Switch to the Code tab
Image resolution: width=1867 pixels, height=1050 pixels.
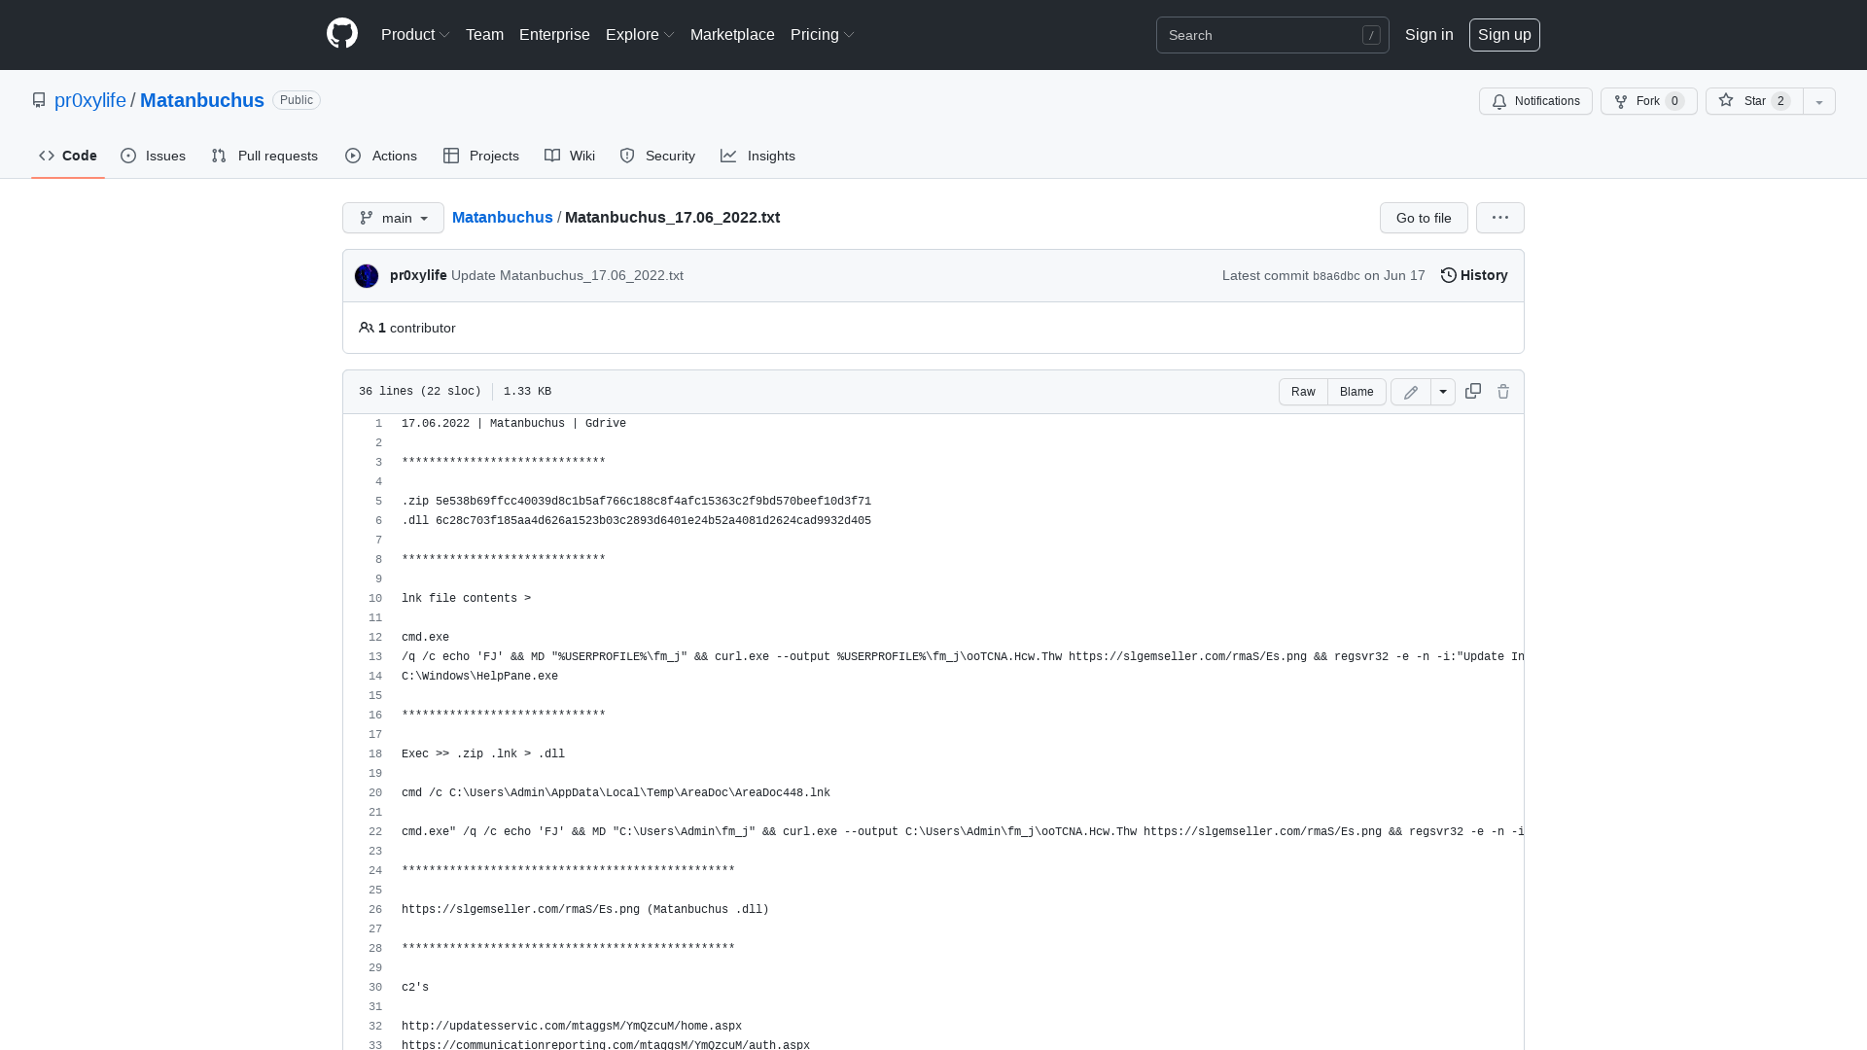click(x=67, y=156)
